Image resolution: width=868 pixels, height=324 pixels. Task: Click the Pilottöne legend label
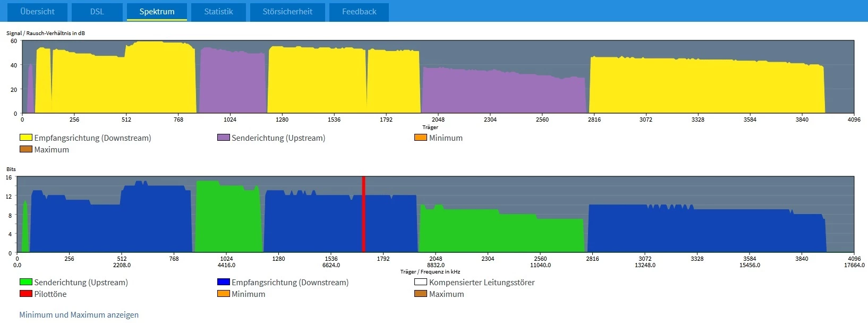pyautogui.click(x=50, y=294)
